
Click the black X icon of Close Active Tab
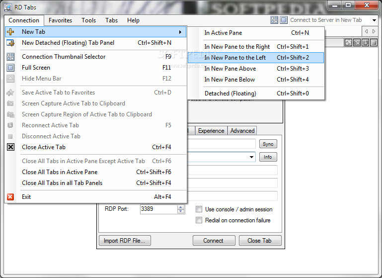tap(10, 147)
